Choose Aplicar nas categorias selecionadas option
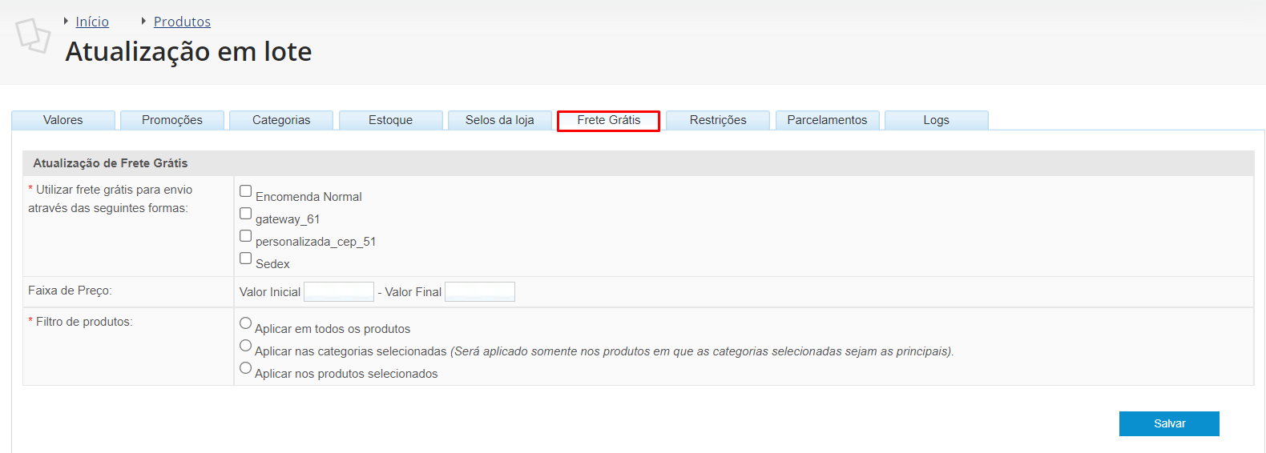The height and width of the screenshot is (453, 1266). 246,346
